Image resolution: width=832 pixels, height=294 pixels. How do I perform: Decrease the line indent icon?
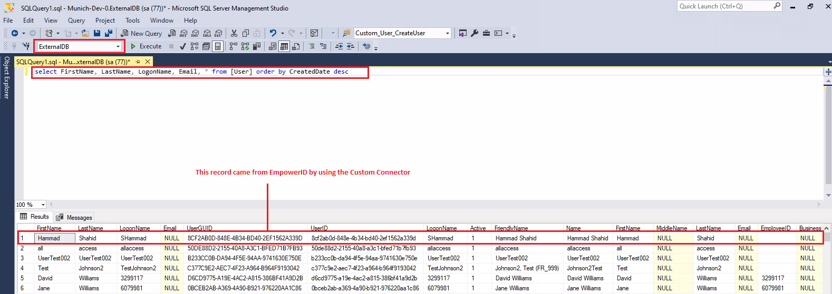tap(339, 46)
